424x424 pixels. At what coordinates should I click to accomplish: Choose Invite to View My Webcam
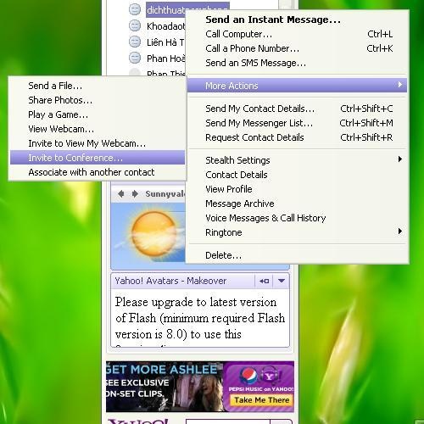pyautogui.click(x=98, y=143)
